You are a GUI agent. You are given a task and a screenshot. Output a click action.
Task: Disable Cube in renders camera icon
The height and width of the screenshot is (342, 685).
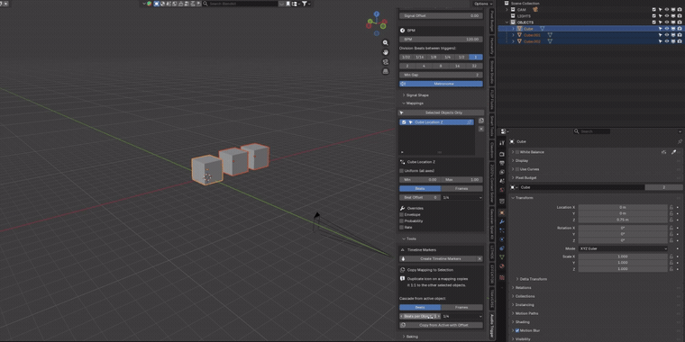(x=680, y=29)
